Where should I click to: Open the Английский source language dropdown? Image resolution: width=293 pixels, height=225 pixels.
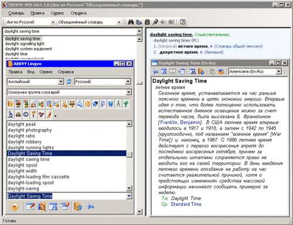click(x=61, y=82)
